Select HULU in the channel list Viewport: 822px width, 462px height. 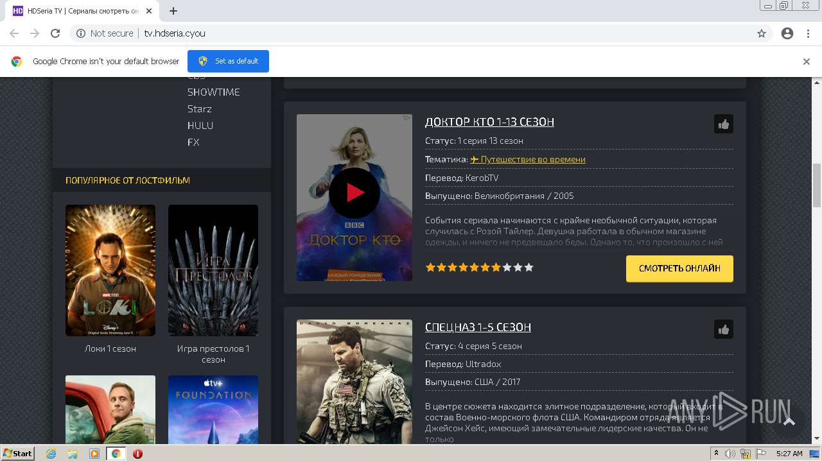pyautogui.click(x=200, y=126)
